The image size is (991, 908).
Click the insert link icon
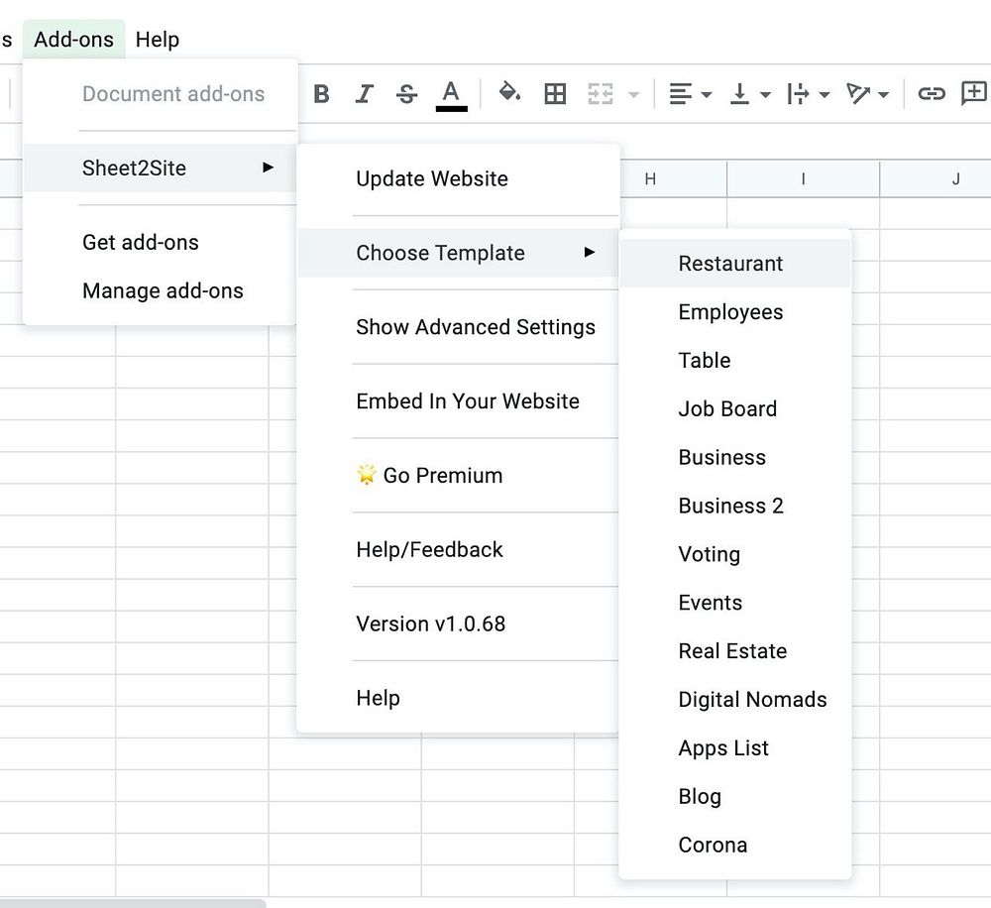[x=931, y=94]
